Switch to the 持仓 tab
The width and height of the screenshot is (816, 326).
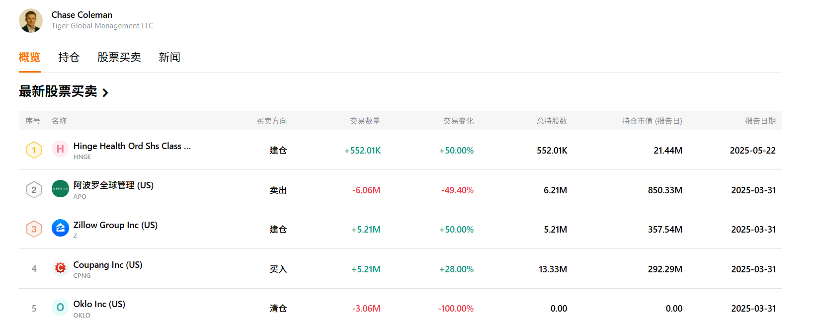(x=69, y=57)
